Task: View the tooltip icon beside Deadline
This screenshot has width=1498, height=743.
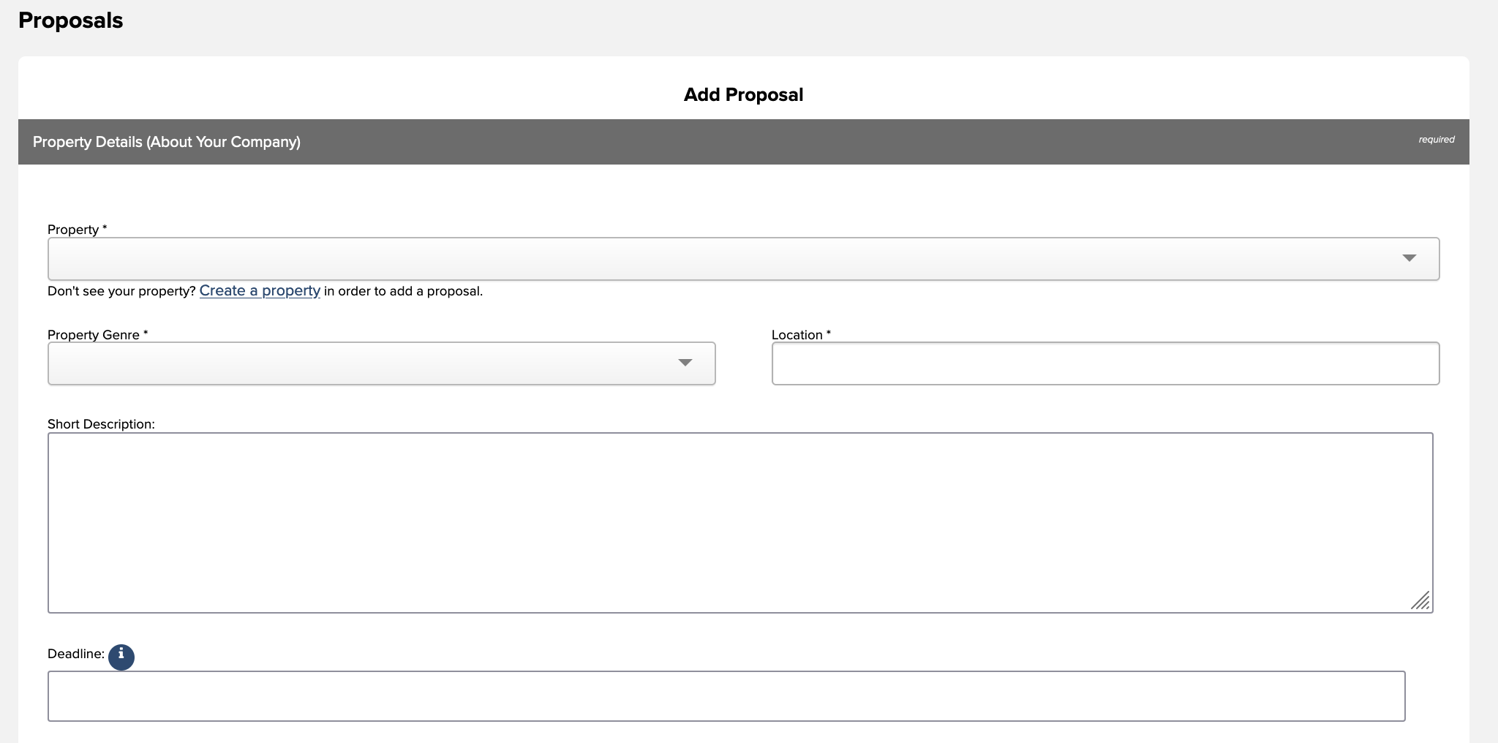Action: (121, 657)
